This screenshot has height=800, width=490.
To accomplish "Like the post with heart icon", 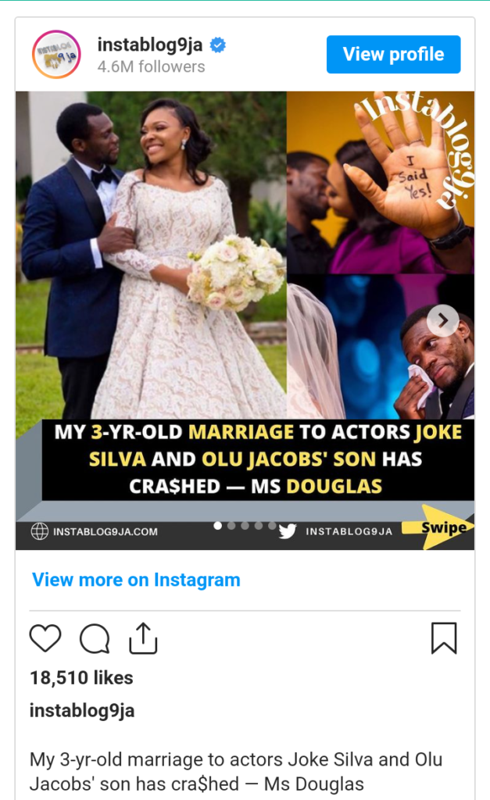I will [45, 637].
